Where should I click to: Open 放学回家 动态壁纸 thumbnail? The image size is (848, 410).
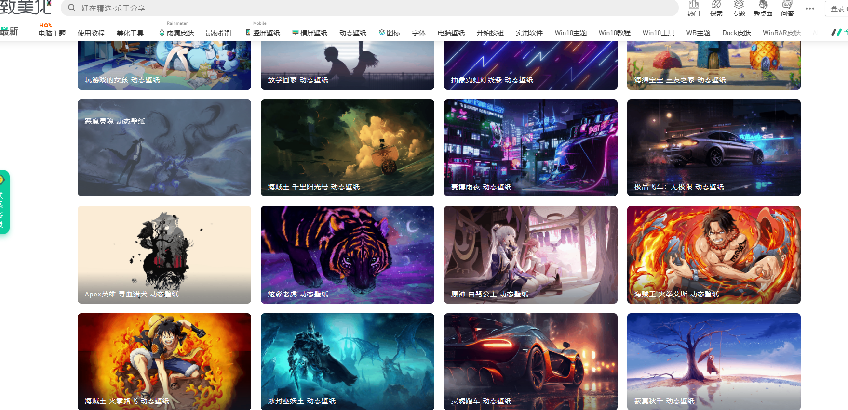coord(348,65)
